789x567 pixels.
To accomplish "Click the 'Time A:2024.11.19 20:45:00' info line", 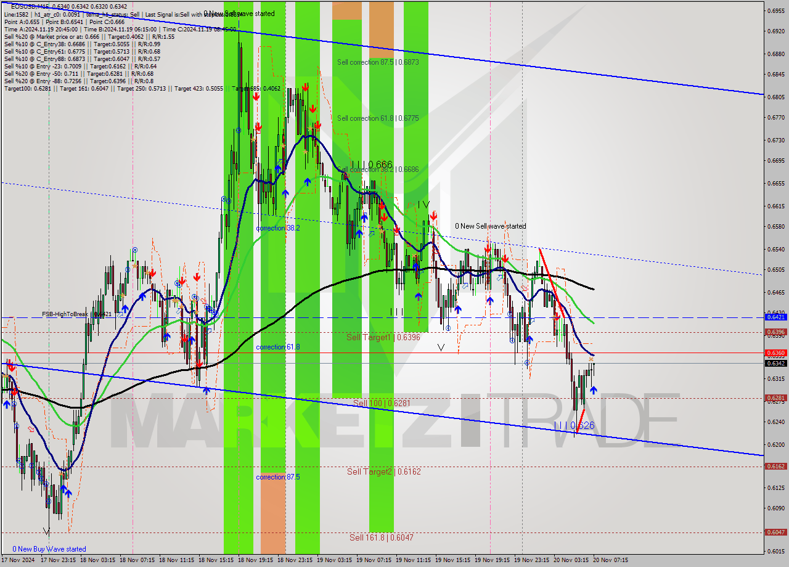I will tap(120, 29).
